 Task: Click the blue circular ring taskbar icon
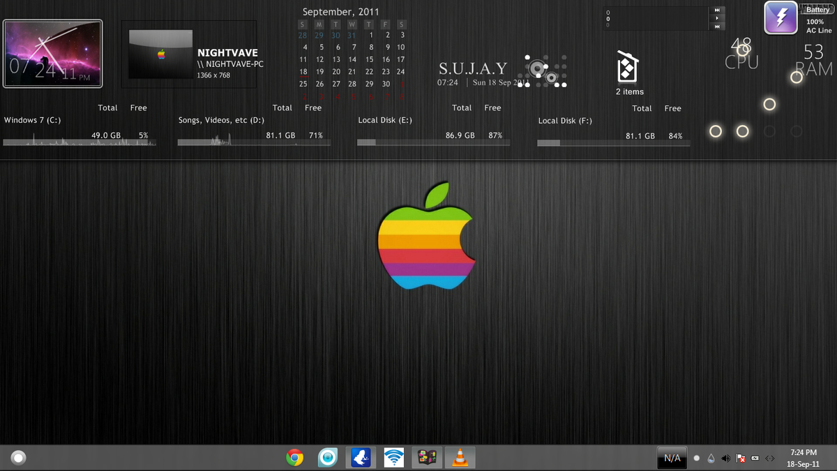pos(328,458)
